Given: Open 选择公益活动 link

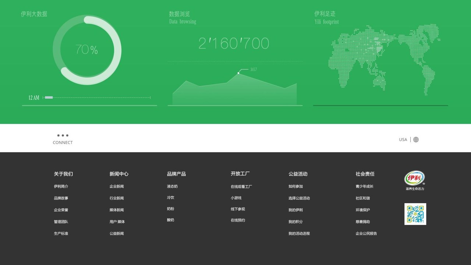Looking at the screenshot, I should 299,198.
